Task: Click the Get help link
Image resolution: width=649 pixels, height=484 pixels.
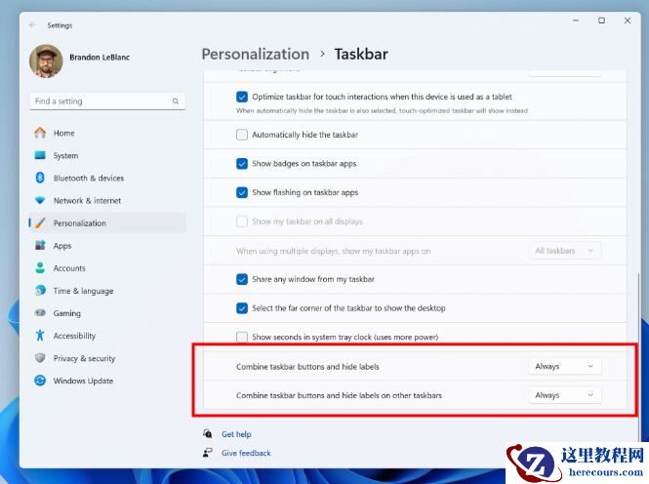Action: pos(236,434)
